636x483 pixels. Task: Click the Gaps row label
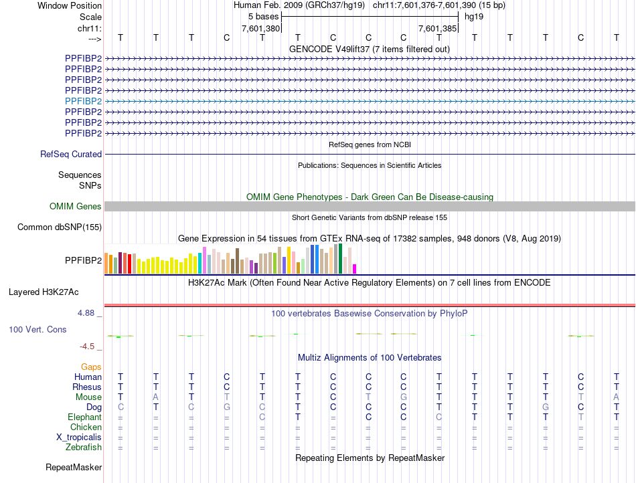click(91, 367)
